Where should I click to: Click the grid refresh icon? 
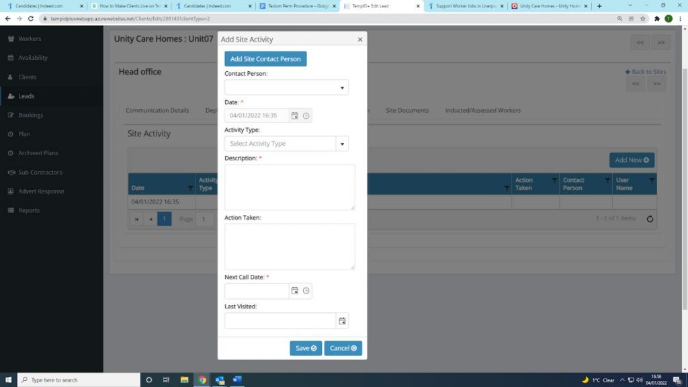coord(650,219)
